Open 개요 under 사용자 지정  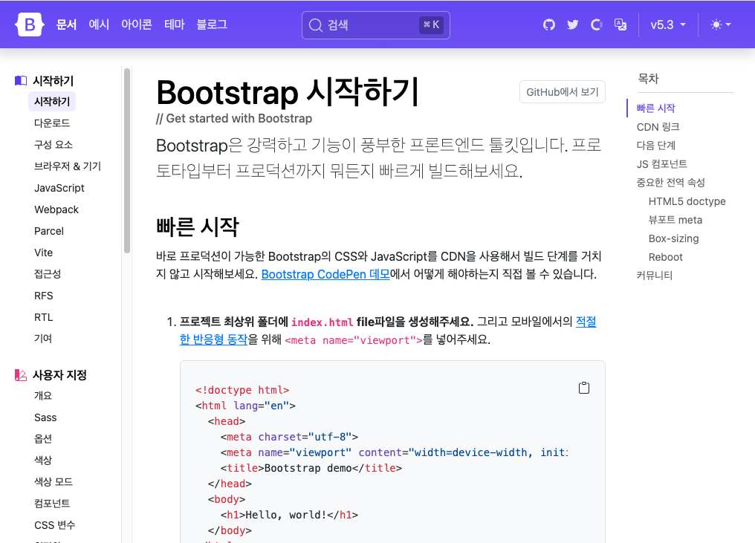click(43, 396)
